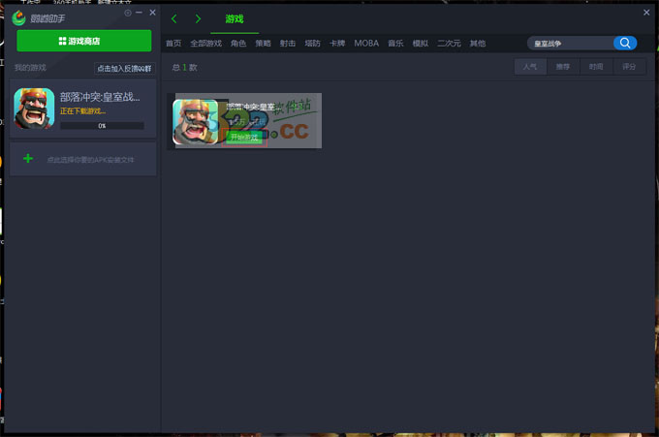Select the 二次元 category
The width and height of the screenshot is (659, 437).
449,44
